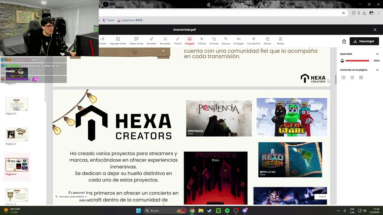
Task: Select the Agregar texto tool
Action: click(x=118, y=41)
